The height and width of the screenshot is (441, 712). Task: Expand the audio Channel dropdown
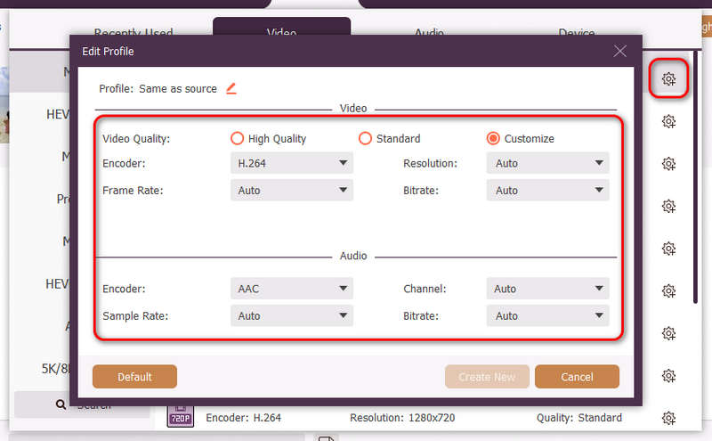[x=547, y=289]
